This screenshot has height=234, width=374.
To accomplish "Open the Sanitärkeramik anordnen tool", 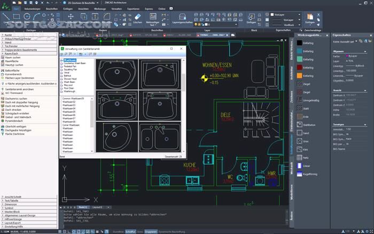I will pos(20,89).
